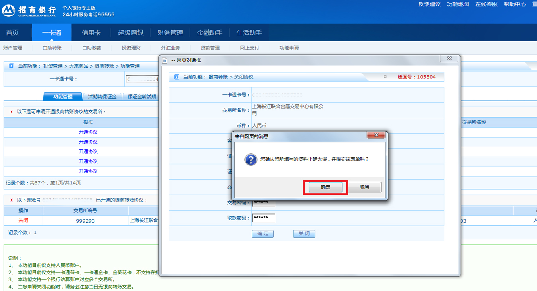Viewport: 537px width, 291px height.
Task: Focus the 取款密码 password field
Action: [264, 218]
